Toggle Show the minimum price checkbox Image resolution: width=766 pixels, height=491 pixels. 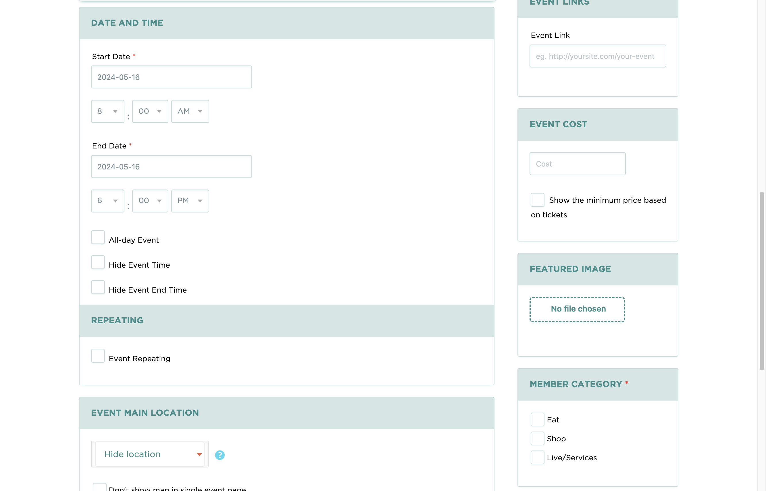(538, 200)
